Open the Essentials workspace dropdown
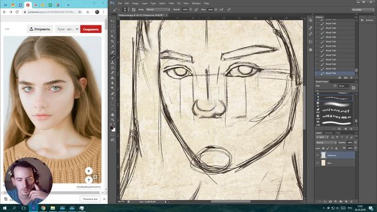The image size is (377, 212). pos(363,9)
